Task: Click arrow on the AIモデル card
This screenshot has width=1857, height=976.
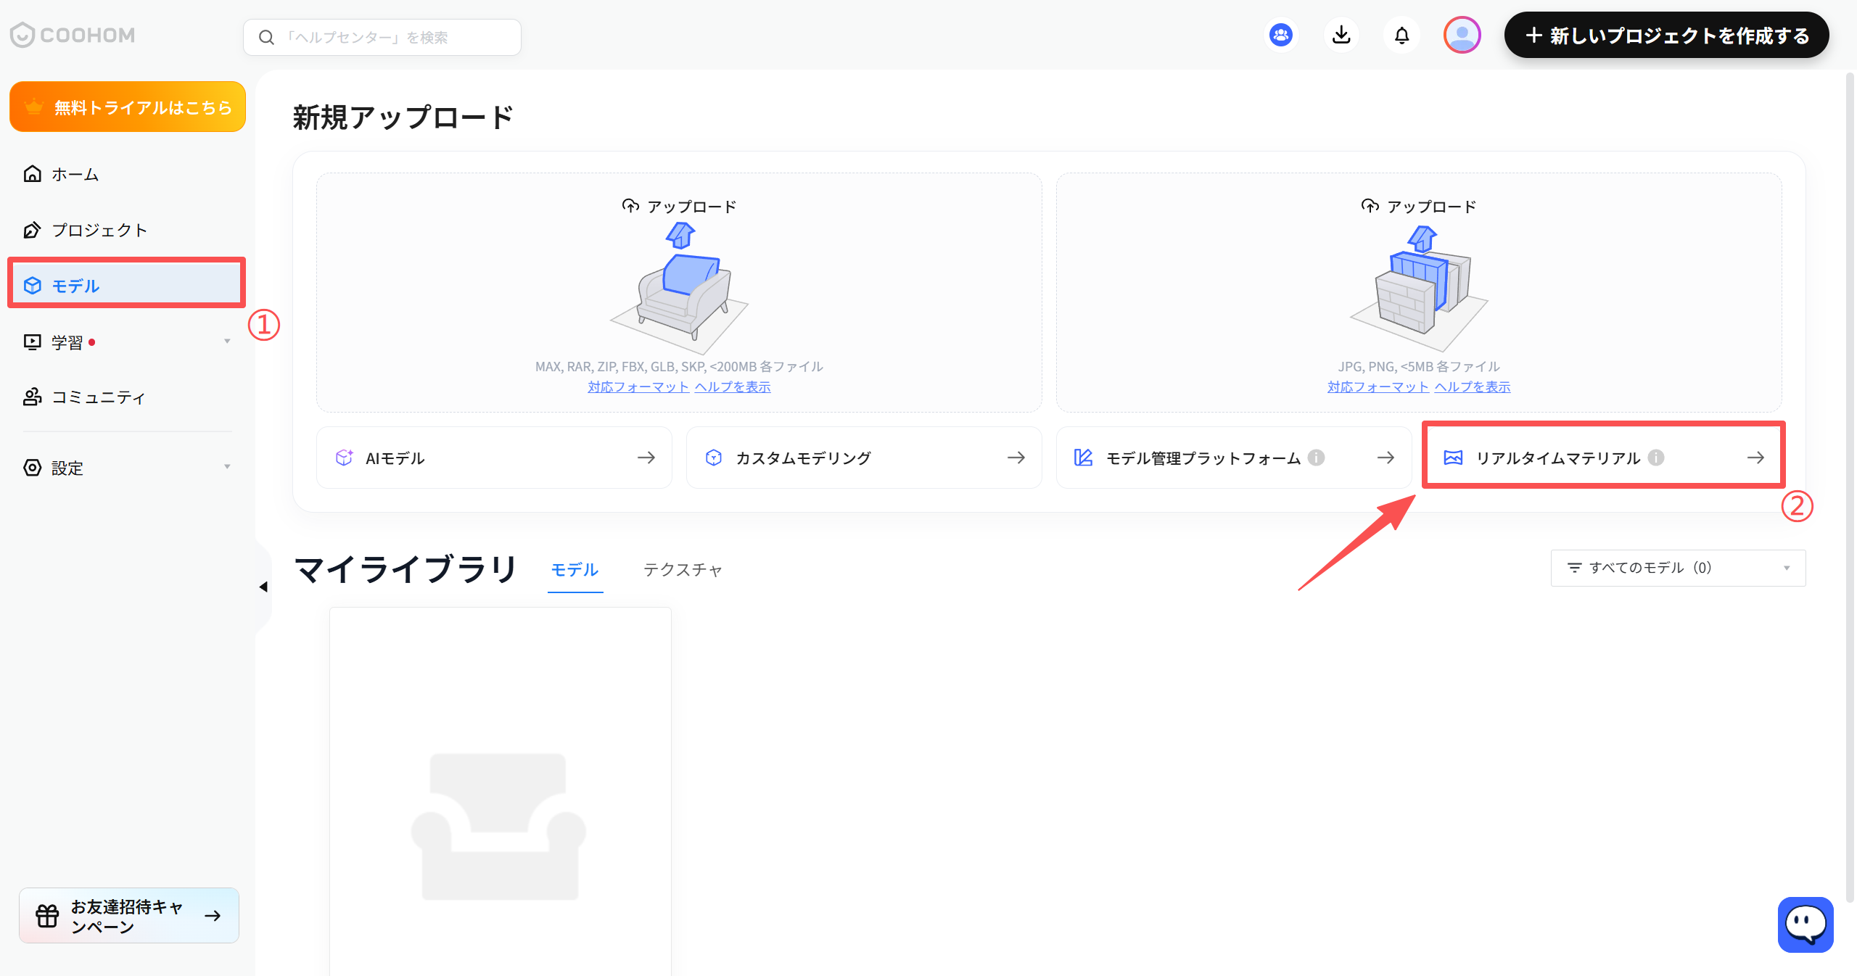Action: coord(646,458)
